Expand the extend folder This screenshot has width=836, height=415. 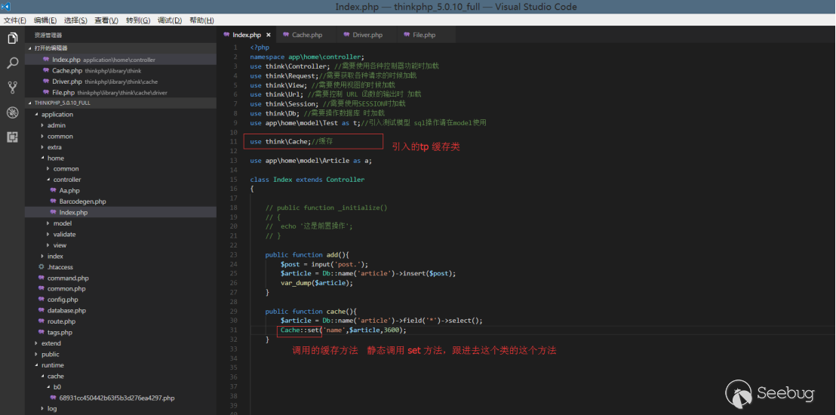(121, 343)
